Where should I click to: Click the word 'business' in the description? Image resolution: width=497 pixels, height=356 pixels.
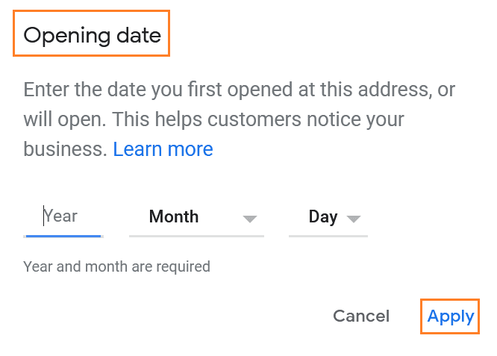point(63,149)
